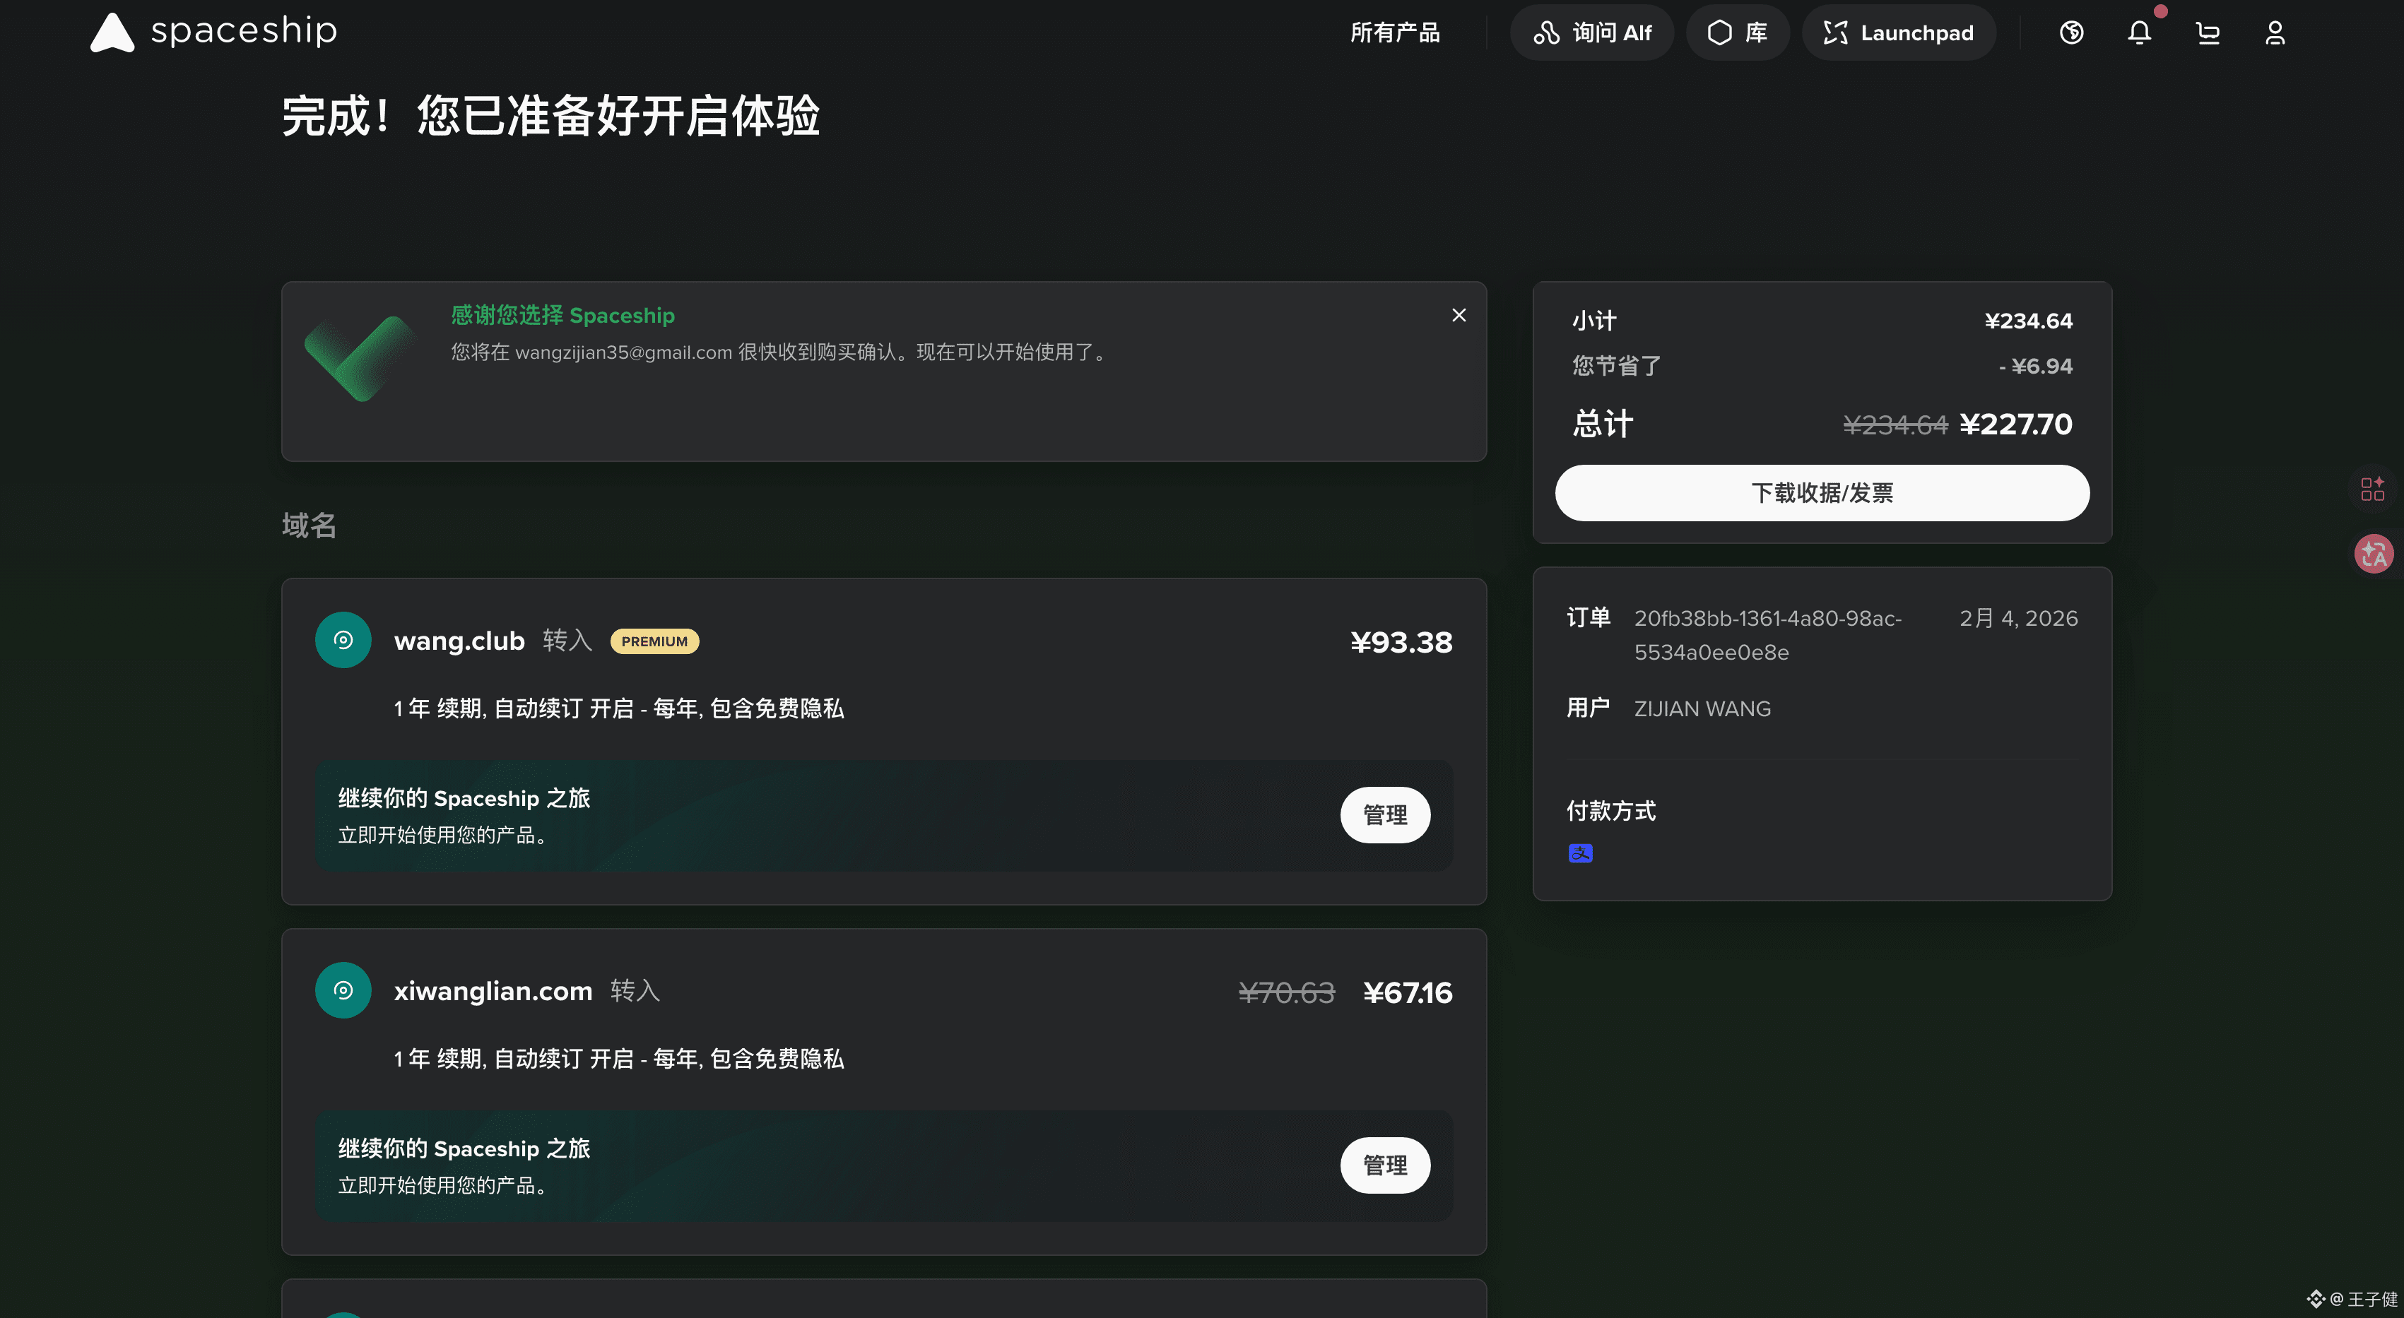Click the red translate extension icon
Viewport: 2404px width, 1318px height.
point(2373,554)
